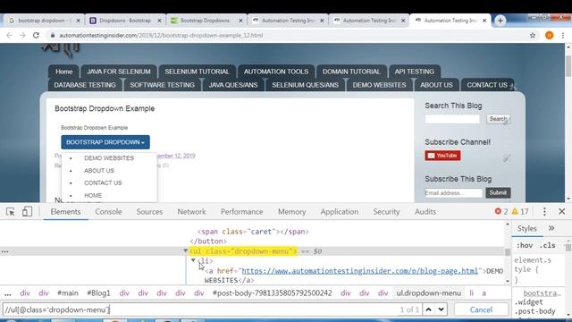This screenshot has height=322, width=572.
Task: Choose DEMO WEBSITES in dropdown list
Action: (109, 158)
